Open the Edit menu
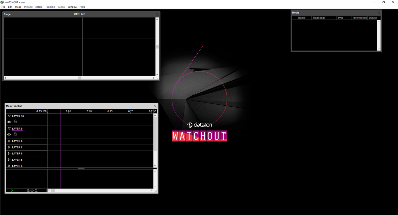398x215 pixels. point(10,7)
